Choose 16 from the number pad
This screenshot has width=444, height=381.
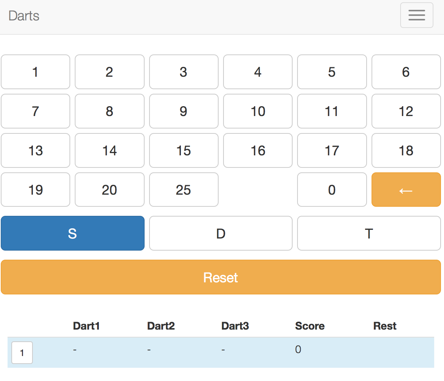(257, 150)
